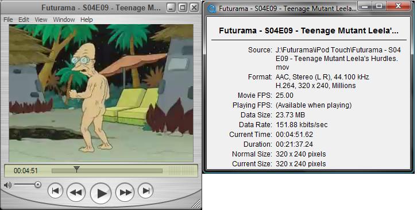Viewport: 417px width, 210px height.
Task: Click the Data Size value 23.73 MB
Action: [x=291, y=115]
